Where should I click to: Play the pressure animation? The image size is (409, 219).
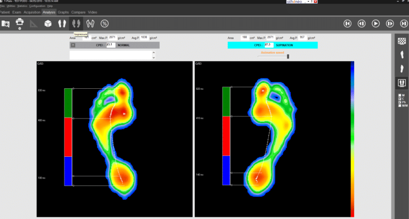(x=375, y=23)
